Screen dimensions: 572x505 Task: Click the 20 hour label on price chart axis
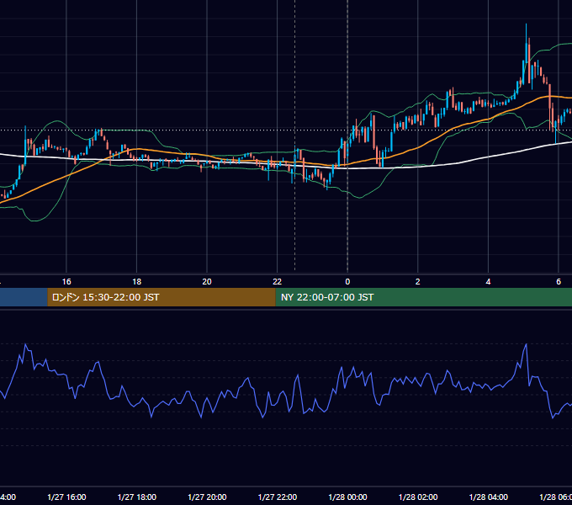tap(207, 282)
